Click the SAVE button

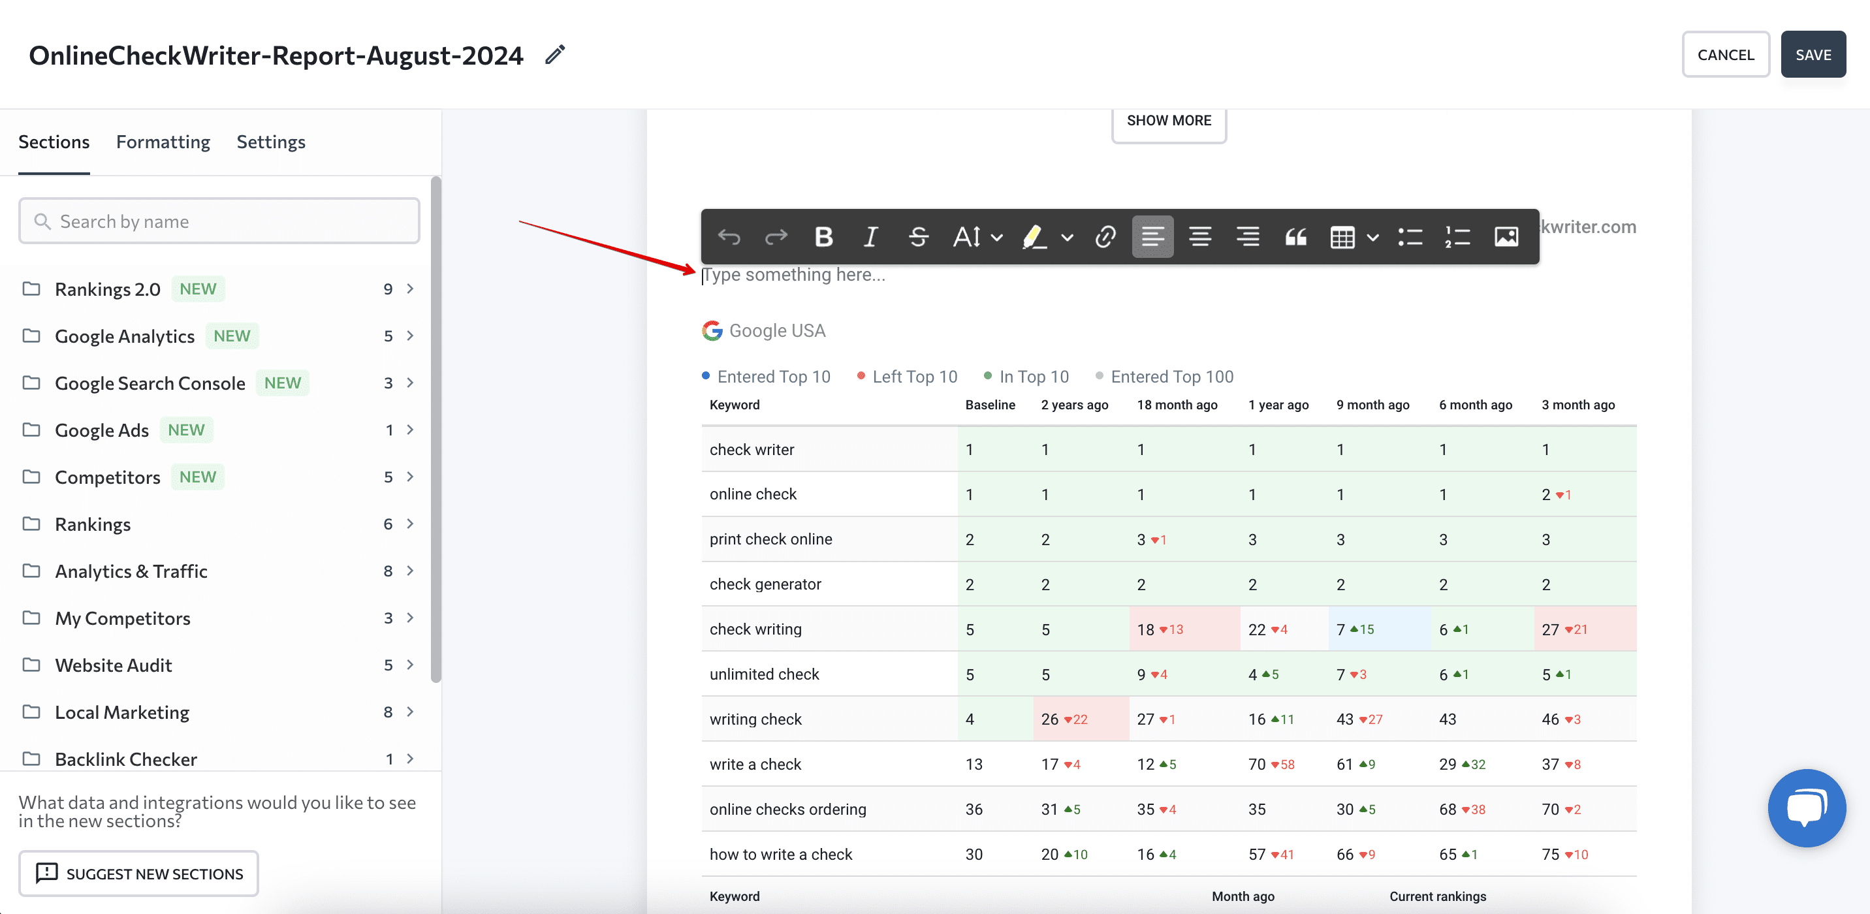tap(1813, 54)
